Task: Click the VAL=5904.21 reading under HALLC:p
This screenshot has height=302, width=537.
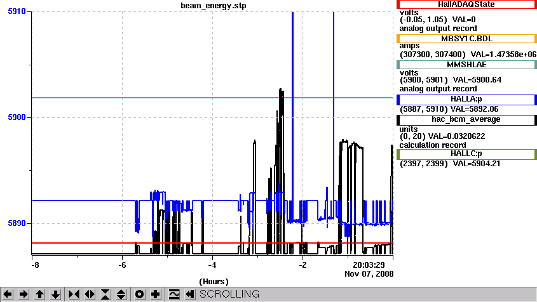Action: tap(477, 164)
